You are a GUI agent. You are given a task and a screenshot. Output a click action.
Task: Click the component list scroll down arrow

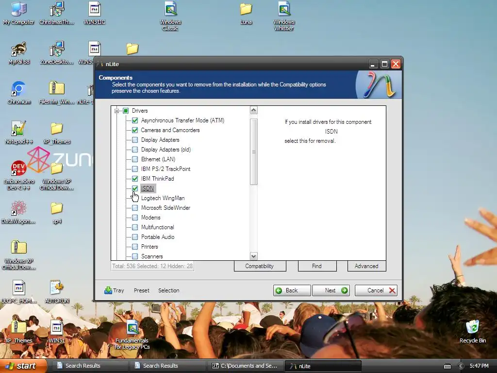tap(253, 256)
